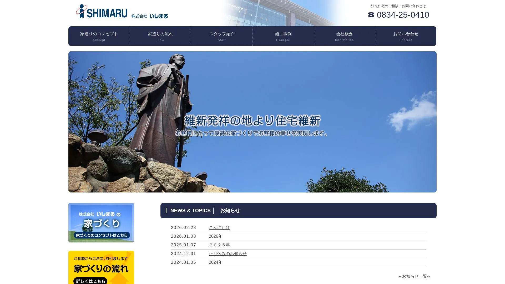
Task: Open the 2024年 news link
Action: coord(216,262)
